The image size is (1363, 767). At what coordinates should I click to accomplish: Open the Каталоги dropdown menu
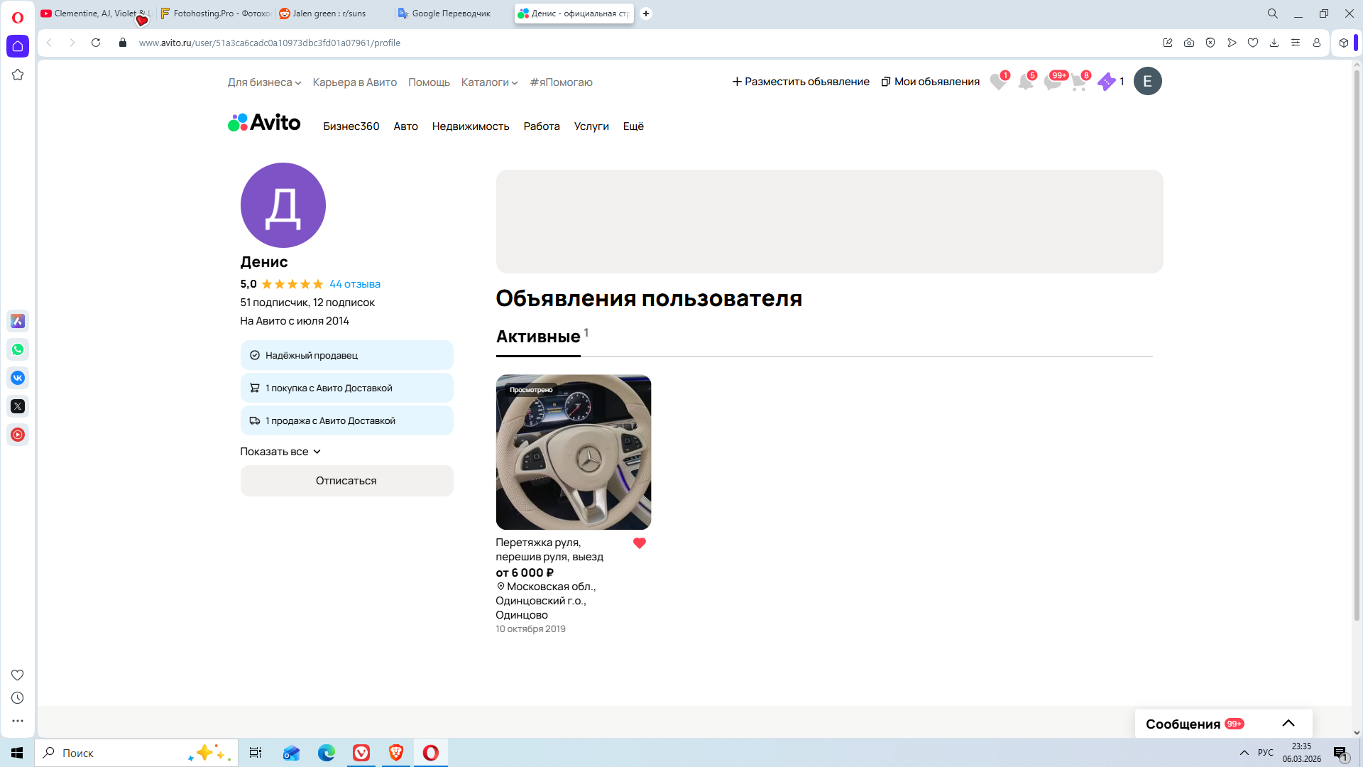(489, 82)
